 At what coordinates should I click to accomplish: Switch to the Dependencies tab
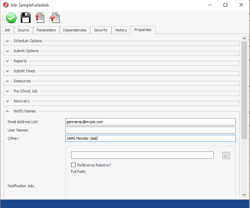[75, 30]
